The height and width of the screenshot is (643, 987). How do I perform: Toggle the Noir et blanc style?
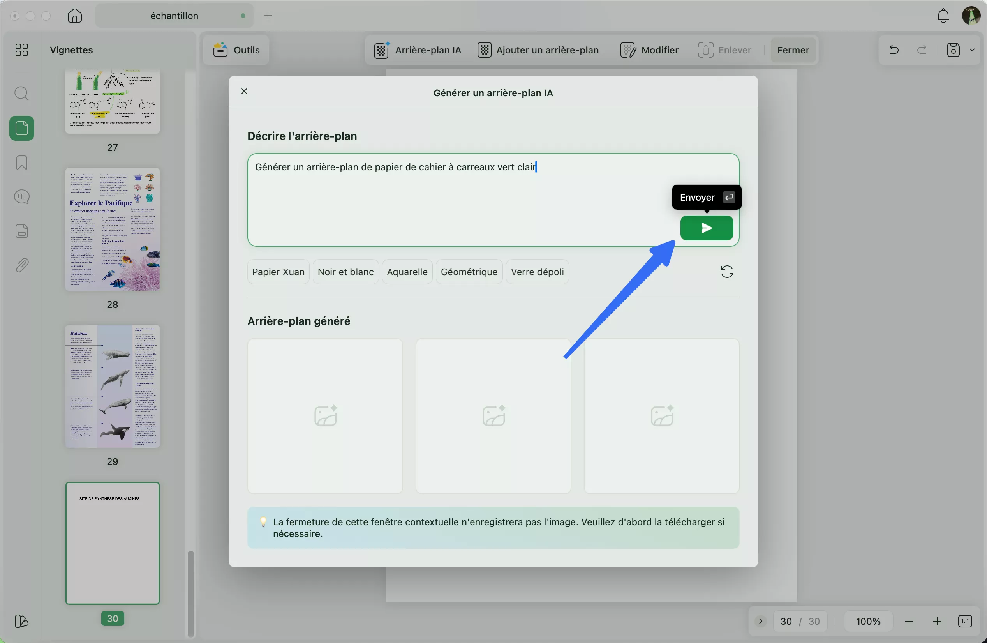coord(345,271)
